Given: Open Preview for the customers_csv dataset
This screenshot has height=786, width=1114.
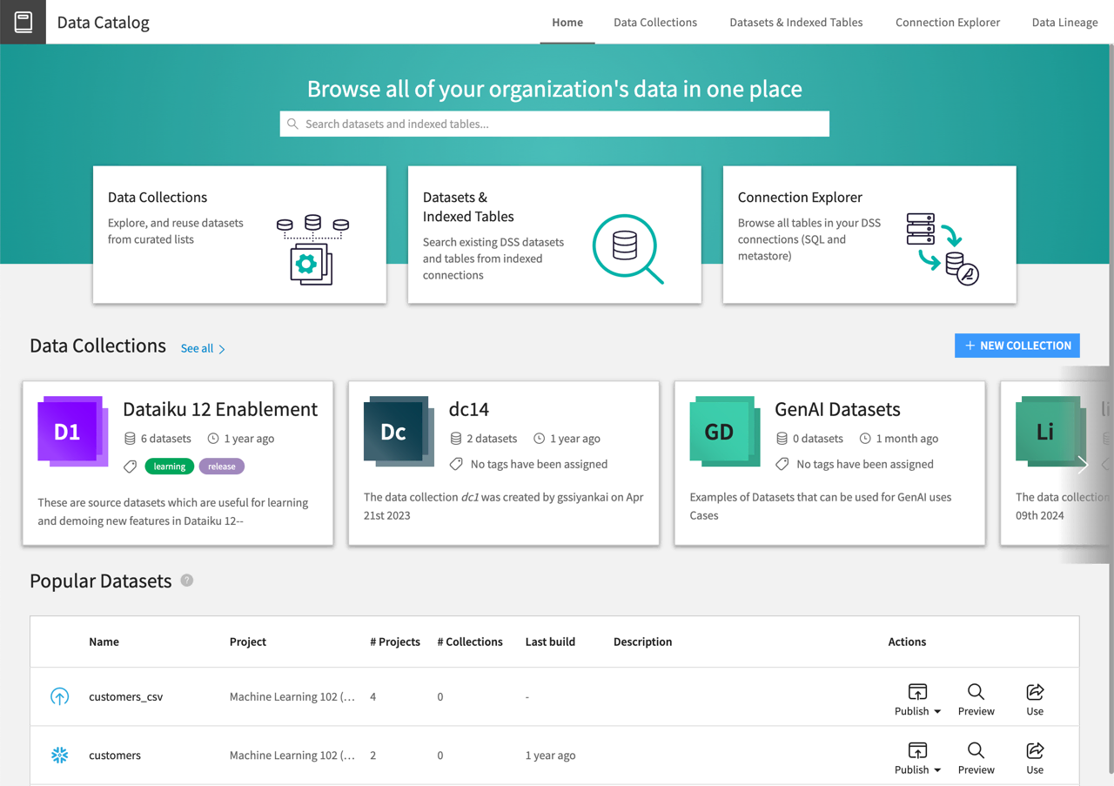Looking at the screenshot, I should point(976,698).
